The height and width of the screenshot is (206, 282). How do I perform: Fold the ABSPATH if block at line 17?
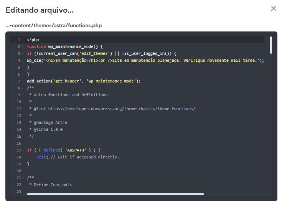(23, 150)
